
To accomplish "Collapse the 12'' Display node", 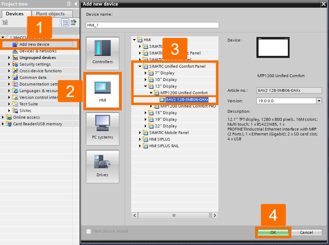I will pyautogui.click(x=145, y=86).
